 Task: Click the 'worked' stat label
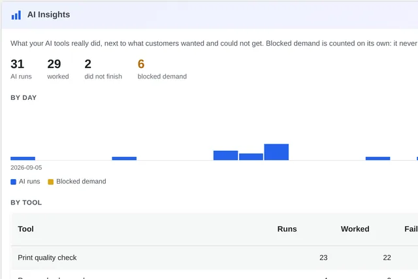tap(58, 76)
